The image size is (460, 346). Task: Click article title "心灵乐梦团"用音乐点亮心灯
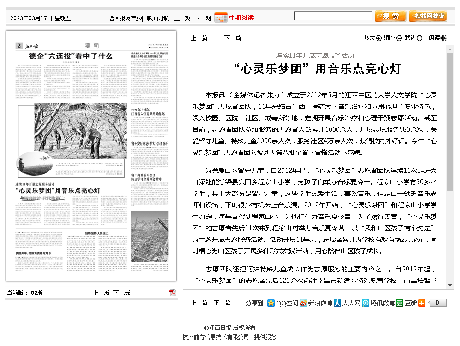point(318,69)
